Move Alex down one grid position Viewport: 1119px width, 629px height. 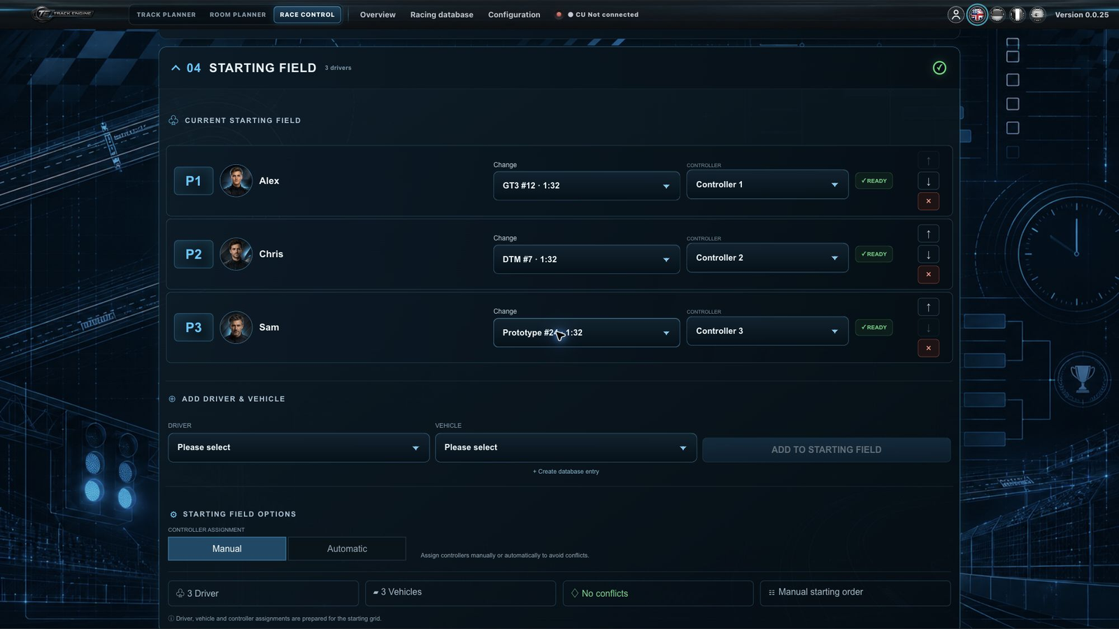[928, 181]
